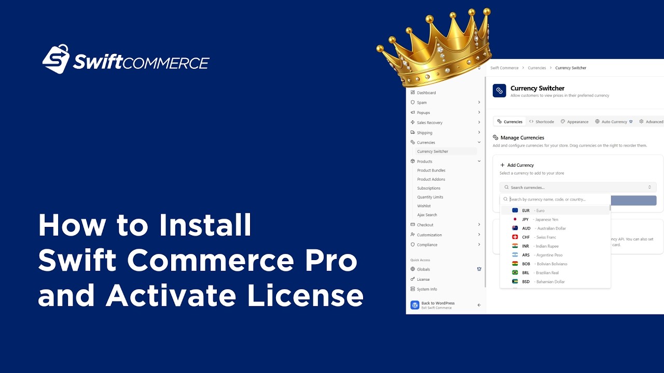Select ARS Argentine Peso option

tap(555, 255)
